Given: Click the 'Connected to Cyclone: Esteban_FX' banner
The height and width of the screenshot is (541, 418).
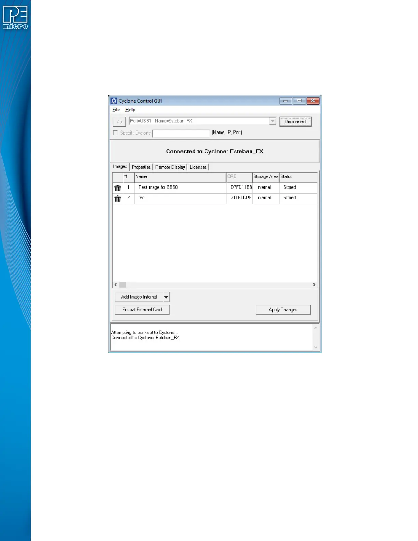Looking at the screenshot, I should (x=214, y=151).
